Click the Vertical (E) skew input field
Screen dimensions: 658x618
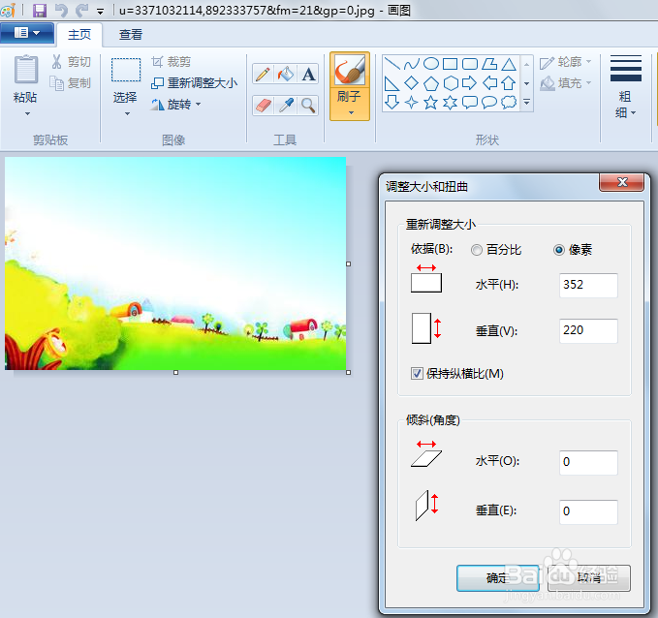pyautogui.click(x=588, y=511)
